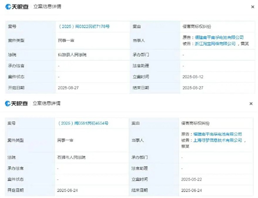This screenshot has width=258, height=198.
Task: Close the lower 立案信息详情 panel
Action: click(252, 104)
